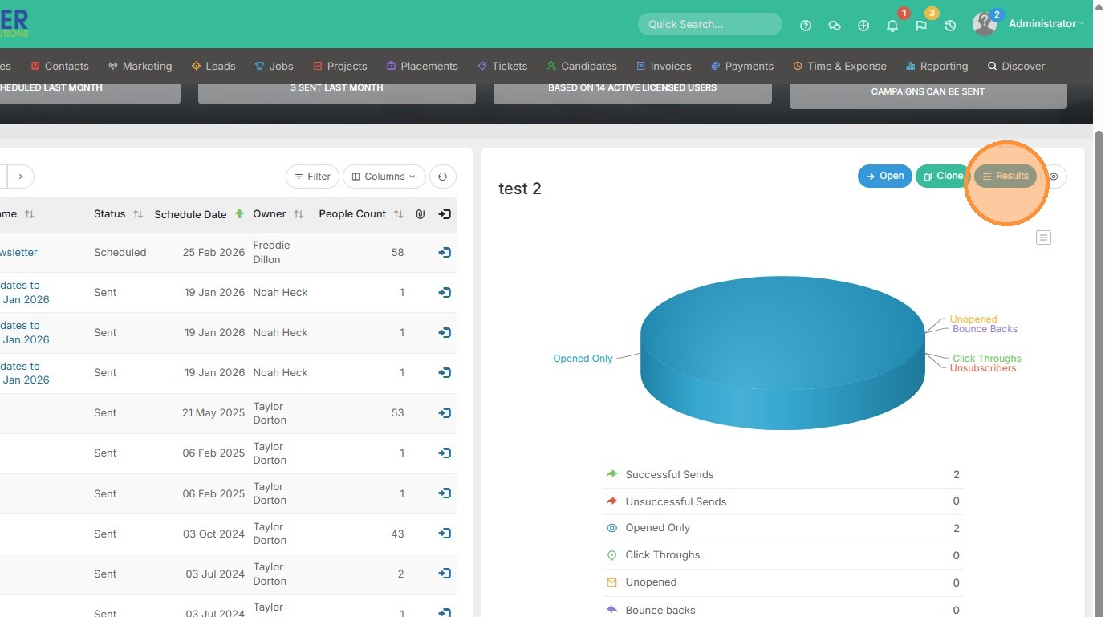Click the plus-circle quick add icon
The height and width of the screenshot is (617, 1105).
(x=863, y=26)
